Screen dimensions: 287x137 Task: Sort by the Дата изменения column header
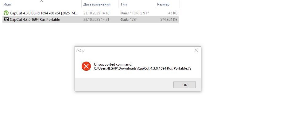click(97, 4)
